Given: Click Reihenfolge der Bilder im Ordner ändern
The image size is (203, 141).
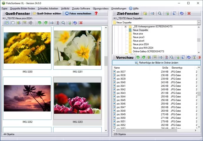Looking at the screenshot, I should point(157,63).
